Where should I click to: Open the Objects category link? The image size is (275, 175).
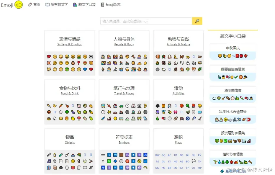(70, 142)
